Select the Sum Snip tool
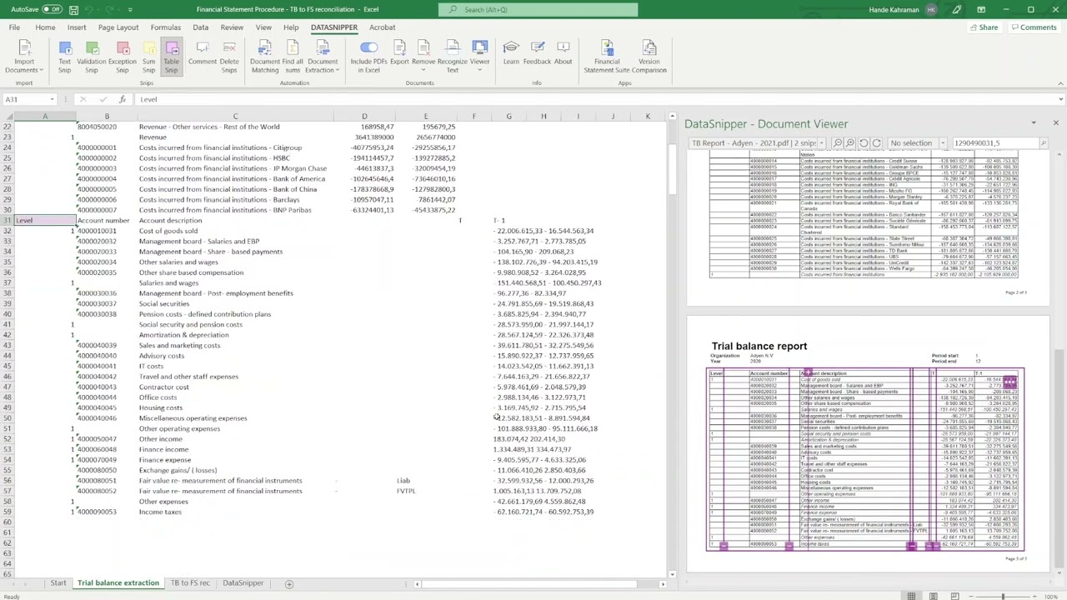1067x600 pixels. point(148,57)
